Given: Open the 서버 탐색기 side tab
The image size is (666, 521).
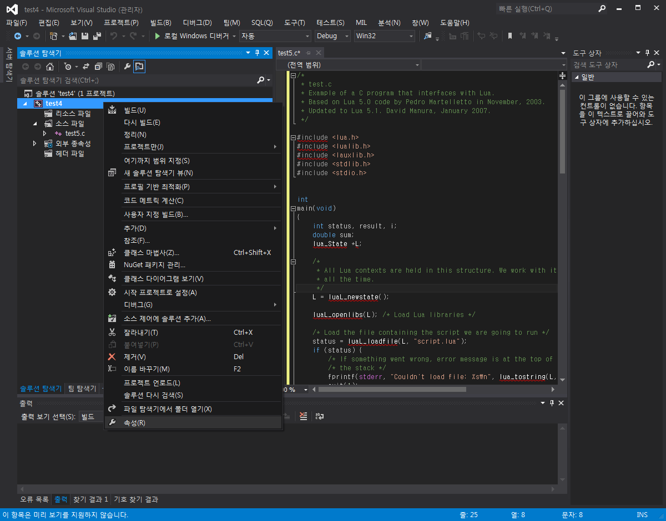Looking at the screenshot, I should [x=9, y=65].
